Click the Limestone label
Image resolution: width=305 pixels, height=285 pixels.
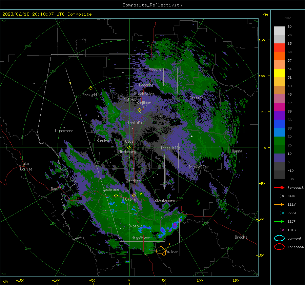[x=64, y=131]
